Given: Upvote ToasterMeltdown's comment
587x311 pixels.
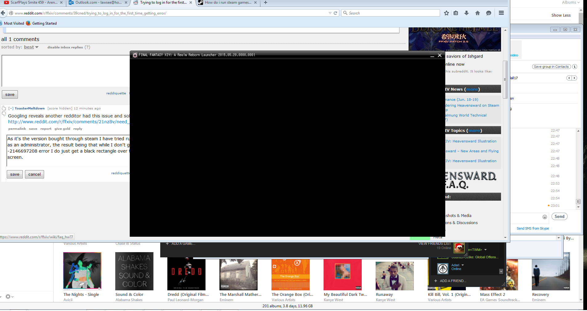Looking at the screenshot, I should [x=4, y=108].
